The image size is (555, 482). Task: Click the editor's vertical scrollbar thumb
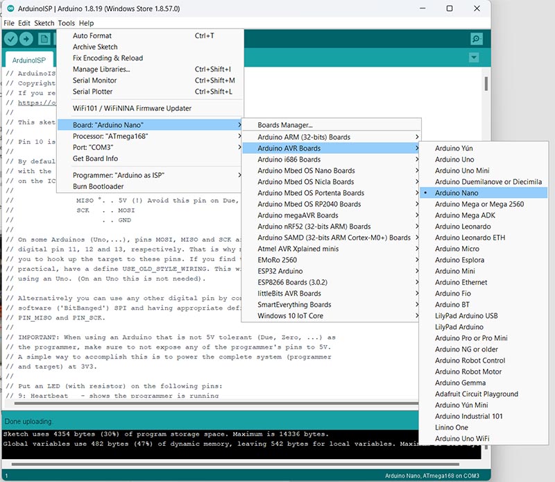coord(486,83)
